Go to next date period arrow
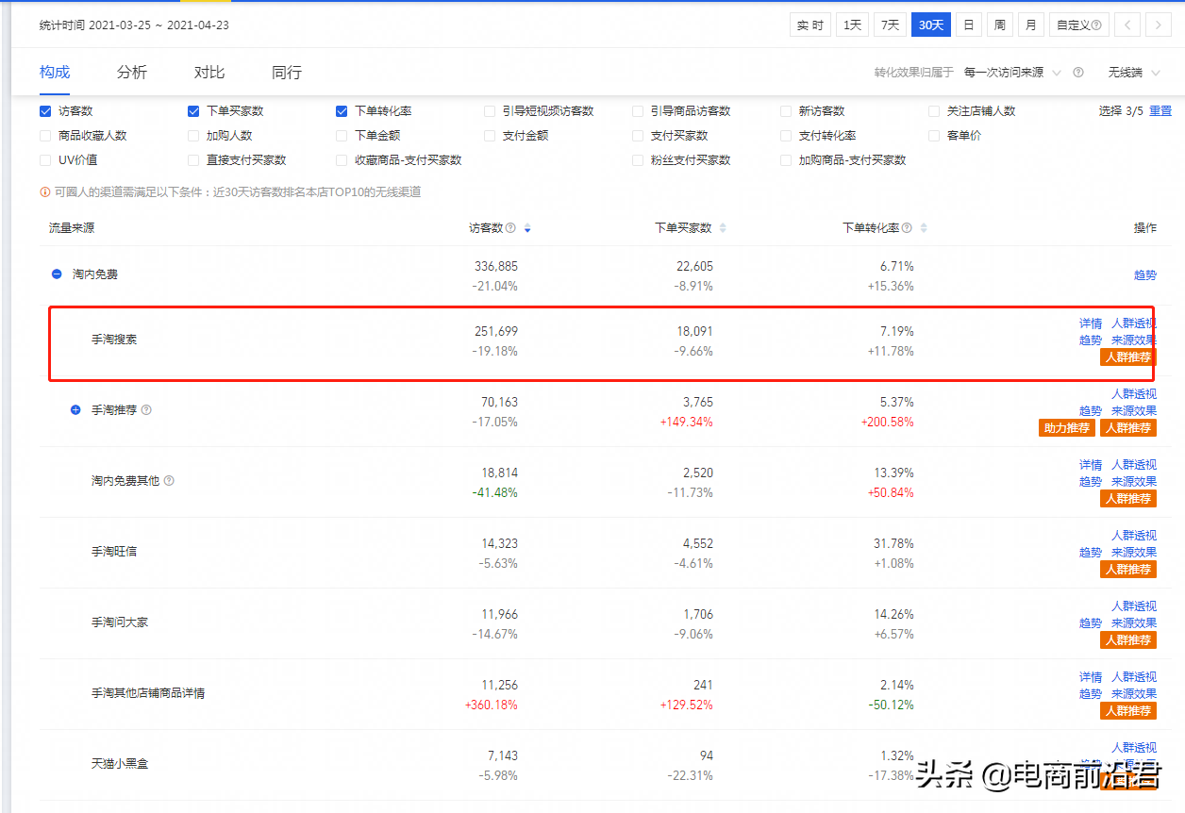Viewport: 1185px width, 813px height. (x=1159, y=25)
